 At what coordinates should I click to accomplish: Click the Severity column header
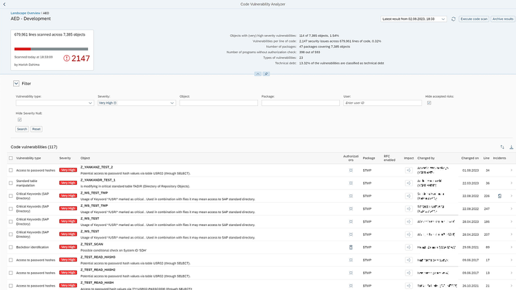[x=65, y=158]
